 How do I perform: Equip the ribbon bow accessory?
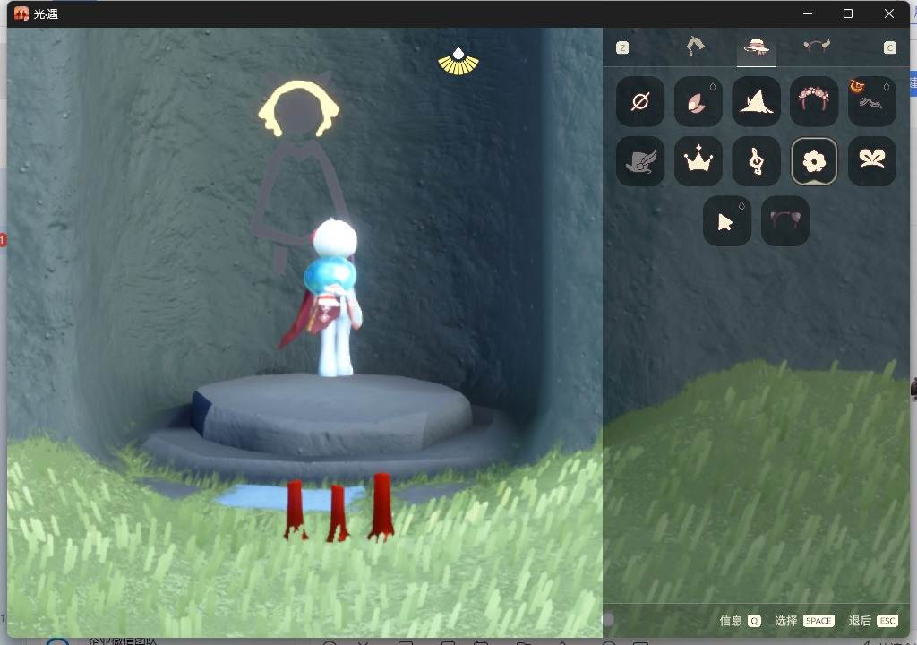coord(871,161)
